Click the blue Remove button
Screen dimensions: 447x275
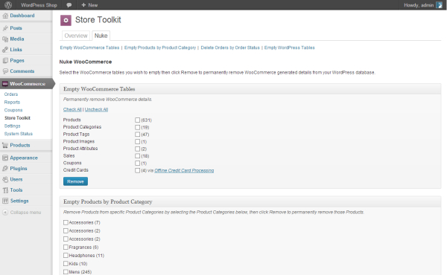(x=75, y=181)
